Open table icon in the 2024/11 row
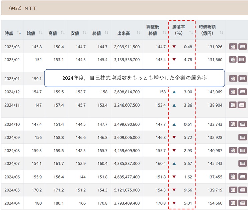 [x=242, y=105]
